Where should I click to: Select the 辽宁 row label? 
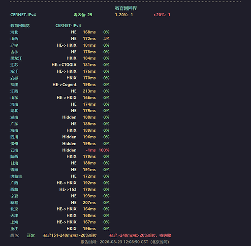pos(14,45)
